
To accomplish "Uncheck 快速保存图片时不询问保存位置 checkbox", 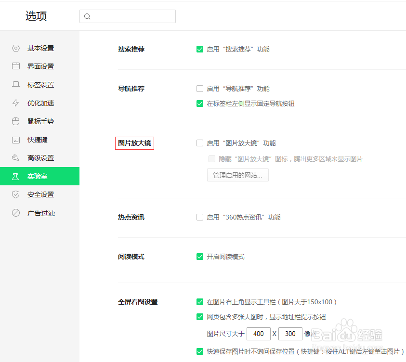I will [200, 351].
